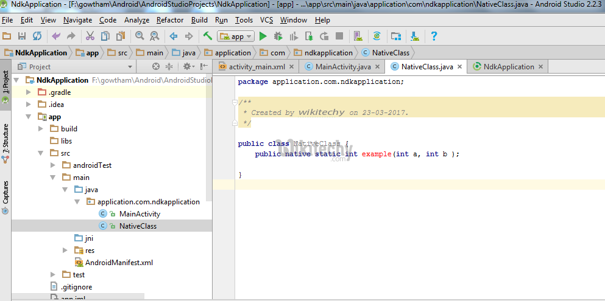Click the Cut scissors icon
Viewport: 605px width, 301px height.
(x=90, y=36)
